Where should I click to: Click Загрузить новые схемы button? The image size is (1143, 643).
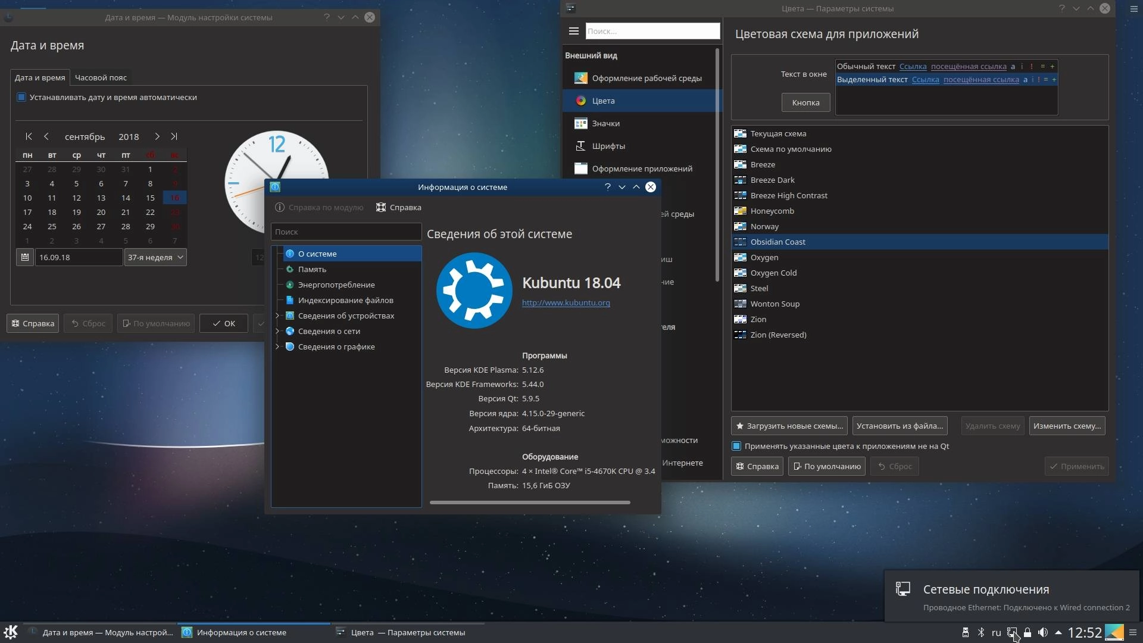point(789,426)
